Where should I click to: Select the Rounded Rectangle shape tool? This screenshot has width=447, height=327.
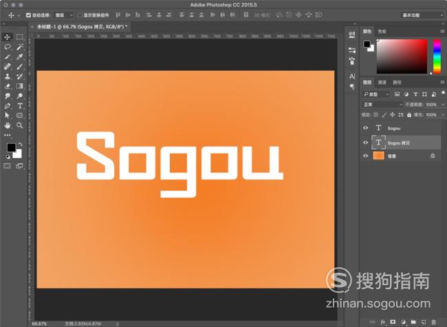point(20,115)
